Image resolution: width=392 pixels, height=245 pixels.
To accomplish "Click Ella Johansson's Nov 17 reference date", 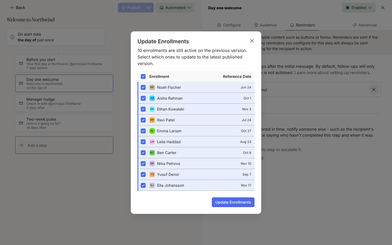I will [x=246, y=185].
